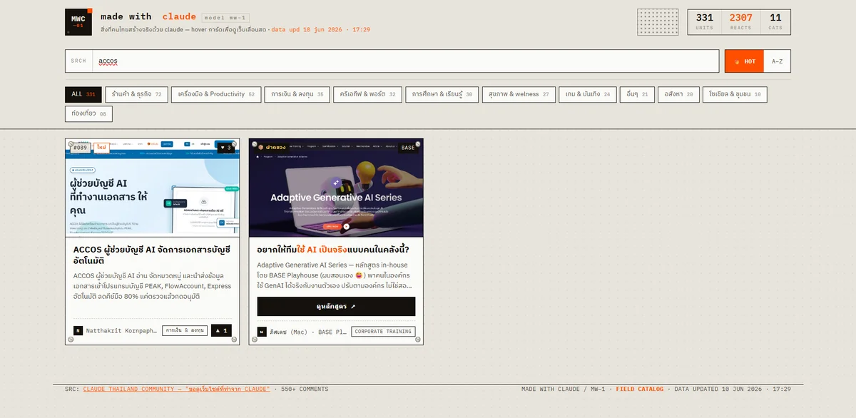Viewport: 856px width, 418px height.
Task: Click the 'การเงิน & ลงทุน' tag on ACCOS card
Action: pos(184,331)
